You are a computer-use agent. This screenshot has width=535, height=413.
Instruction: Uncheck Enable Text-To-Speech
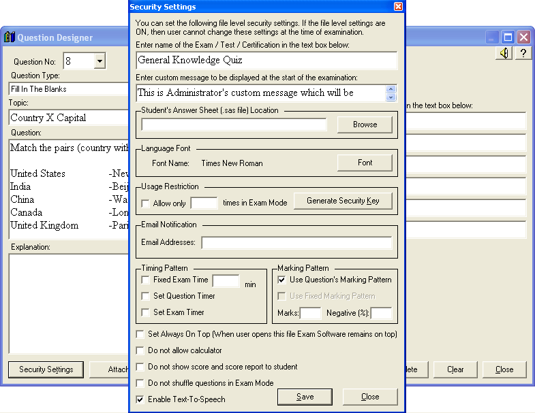tap(140, 399)
